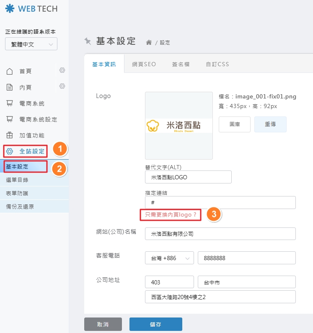Viewport: 313px width, 333px height.
Task: Click the 取消 cancel button
Action: pos(103,324)
